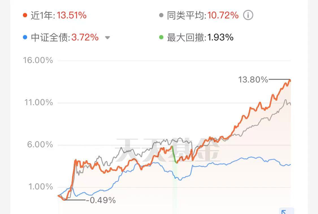Tap the info icon beside 同类平均

click(248, 15)
